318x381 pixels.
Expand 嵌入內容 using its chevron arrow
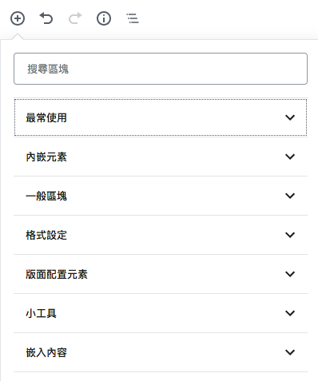tap(290, 352)
